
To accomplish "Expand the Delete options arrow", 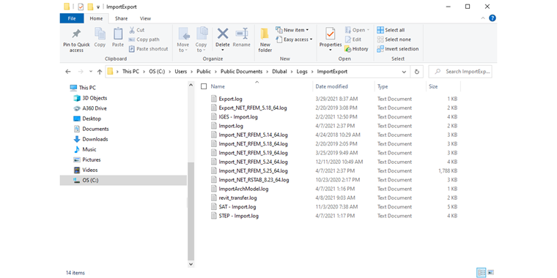I will pos(223,50).
